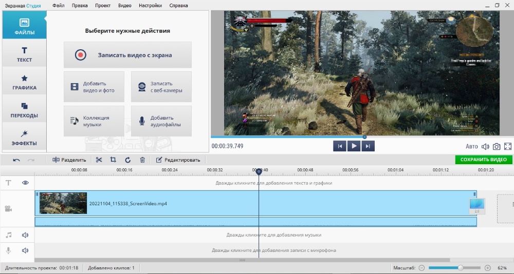Click the timeline playhead marker
The height and width of the screenshot is (274, 514).
(x=259, y=171)
